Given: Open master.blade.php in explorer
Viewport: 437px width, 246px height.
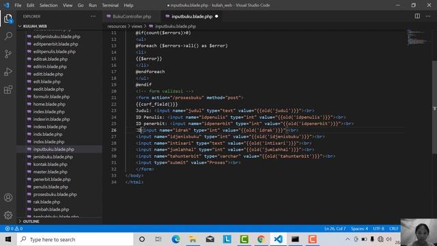Looking at the screenshot, I should coord(51,172).
